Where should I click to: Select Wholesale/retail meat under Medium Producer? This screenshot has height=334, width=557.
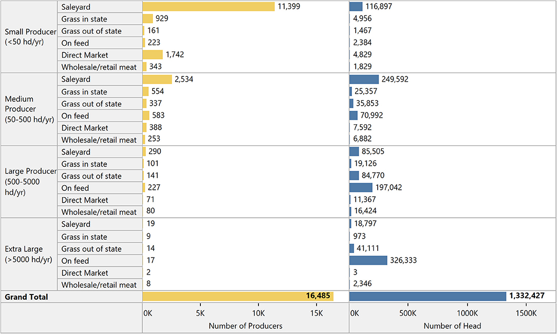pos(99,140)
